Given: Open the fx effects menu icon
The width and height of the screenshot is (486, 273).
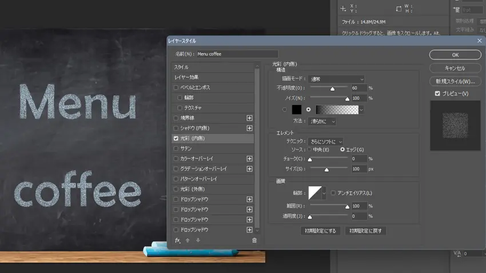Looking at the screenshot, I should pyautogui.click(x=178, y=240).
